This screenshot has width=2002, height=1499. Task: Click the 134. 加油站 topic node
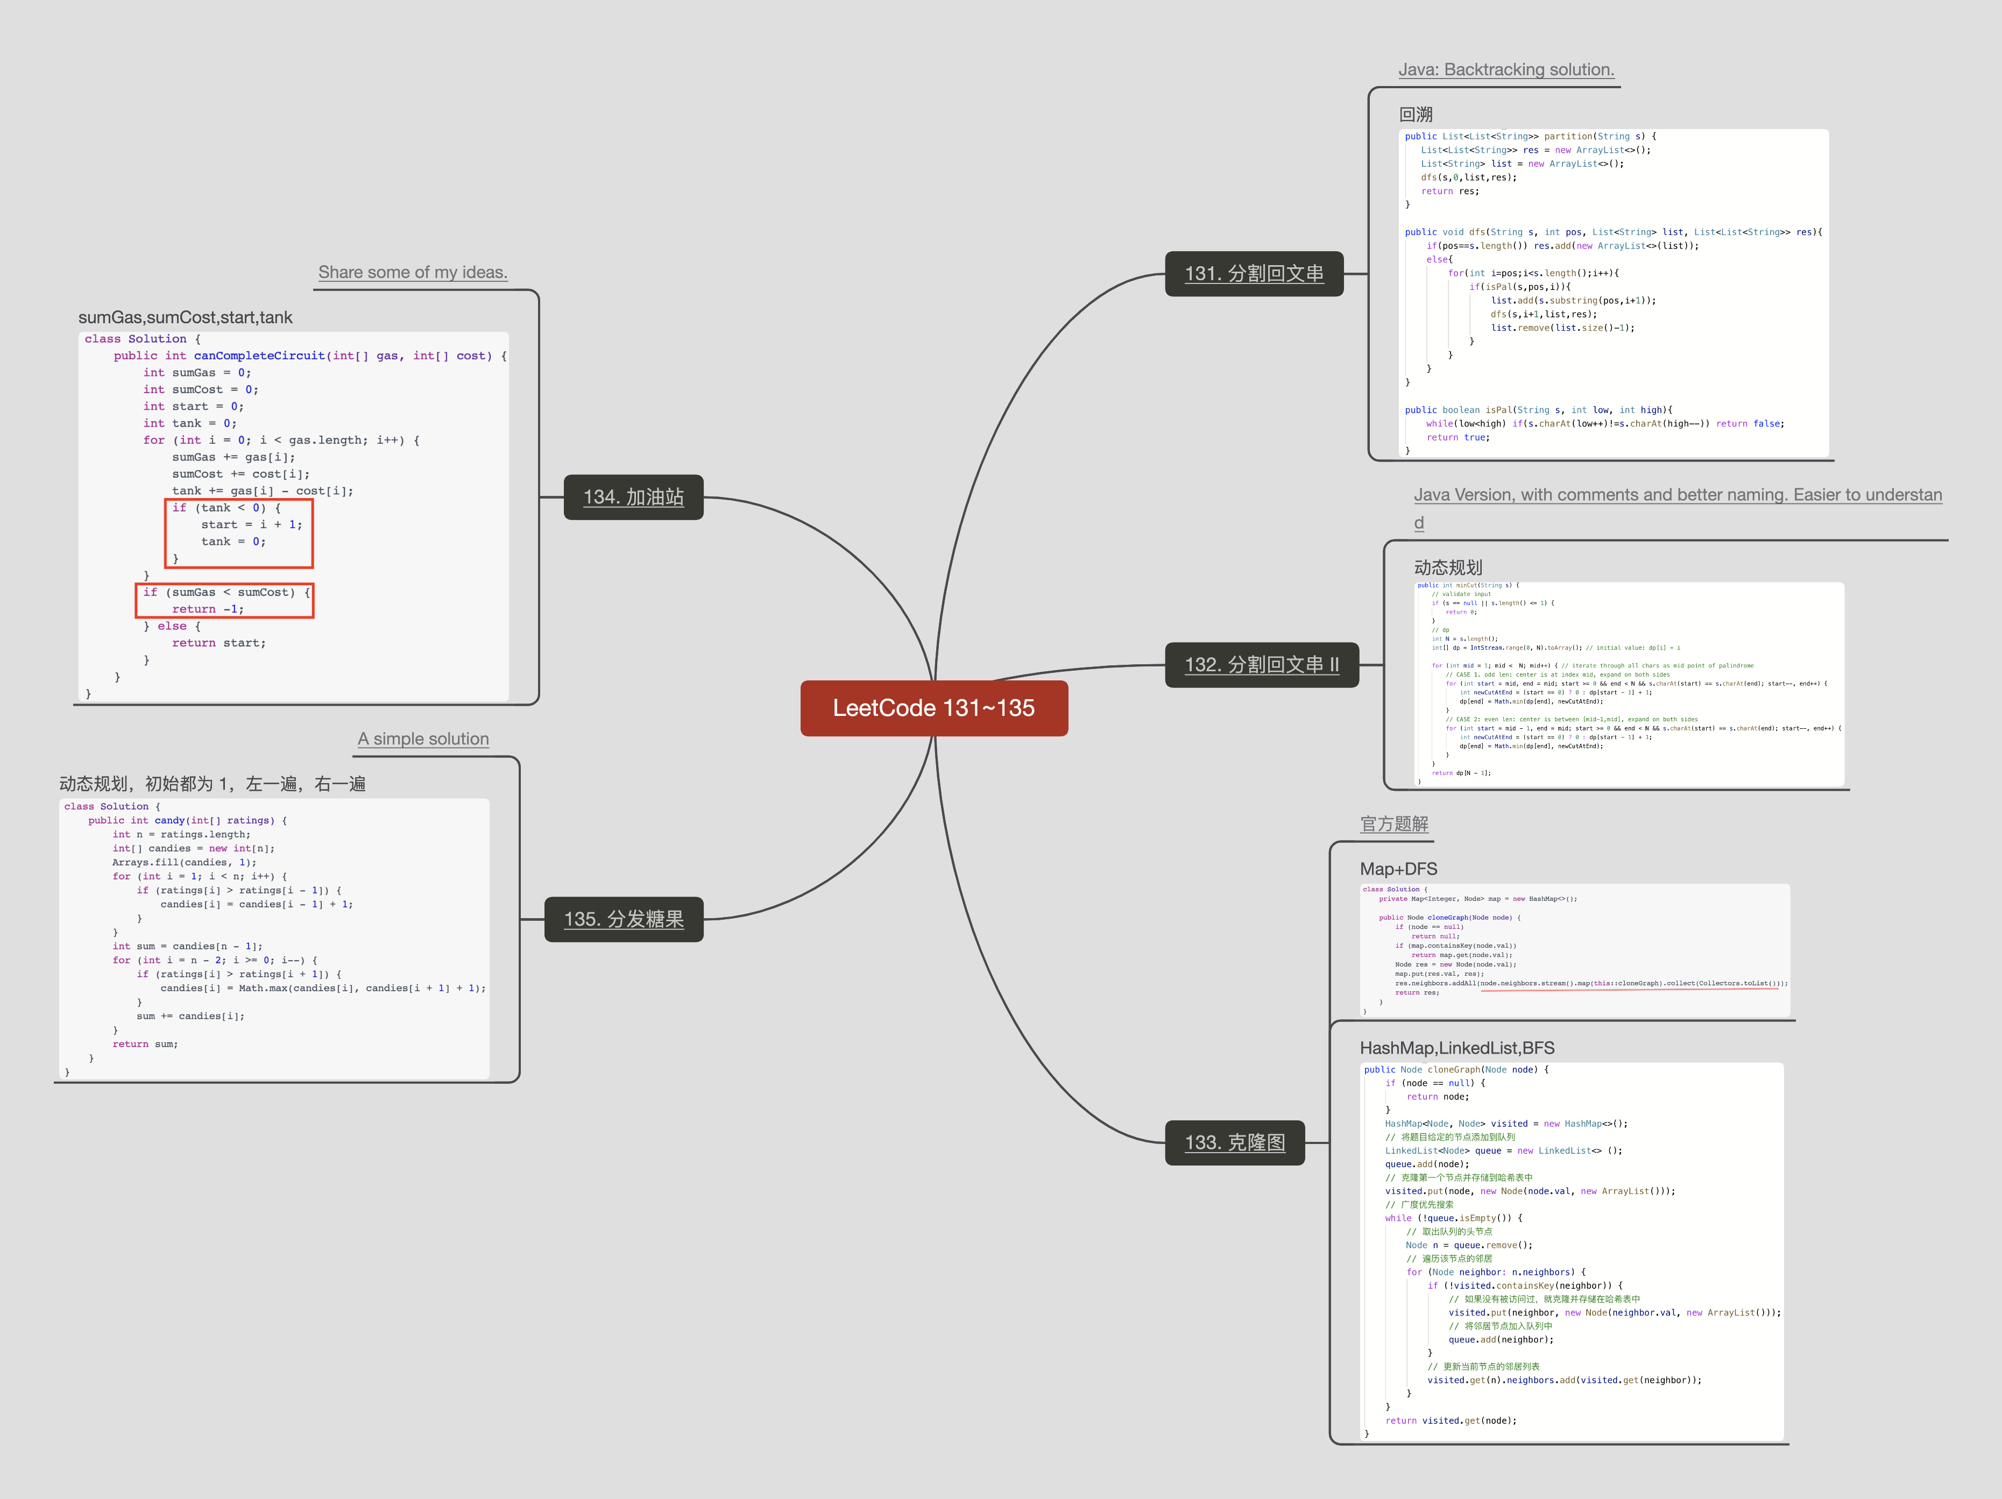tap(633, 496)
